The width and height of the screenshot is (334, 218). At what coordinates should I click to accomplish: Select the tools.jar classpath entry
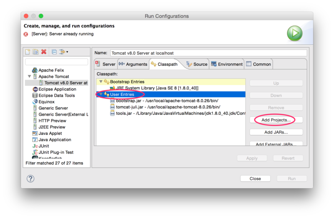point(171,114)
